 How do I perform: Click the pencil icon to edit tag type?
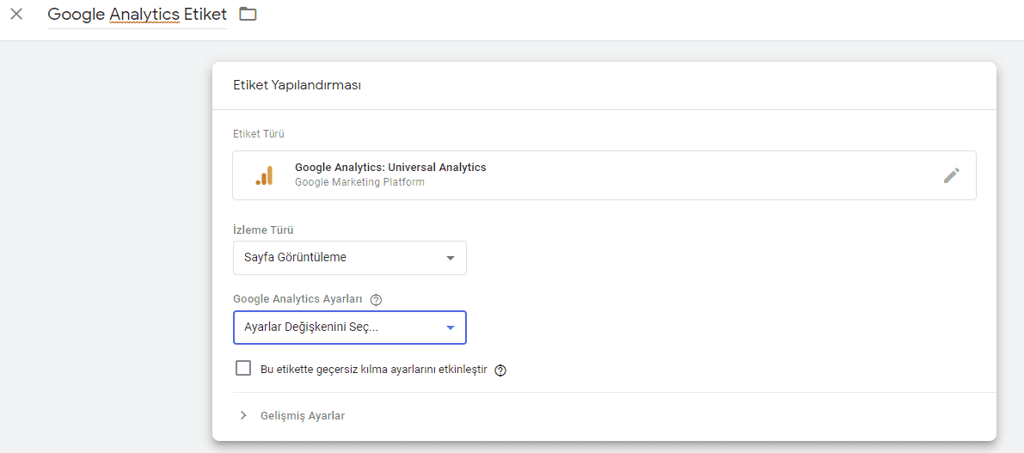952,175
